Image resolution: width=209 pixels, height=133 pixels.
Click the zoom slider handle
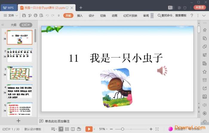[123, 129]
